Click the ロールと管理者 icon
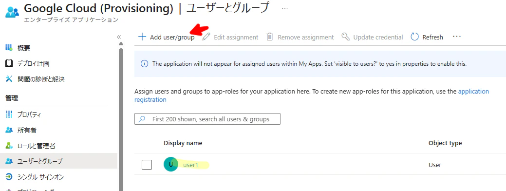The height and width of the screenshot is (191, 506). click(9, 146)
